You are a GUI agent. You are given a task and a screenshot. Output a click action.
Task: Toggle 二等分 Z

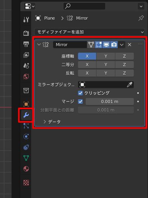pos(125,65)
